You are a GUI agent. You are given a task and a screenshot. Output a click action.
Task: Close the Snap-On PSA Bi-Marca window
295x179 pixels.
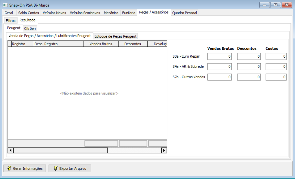tap(287, 5)
